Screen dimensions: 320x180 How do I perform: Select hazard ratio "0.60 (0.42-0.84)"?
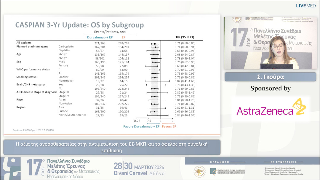click(x=185, y=66)
